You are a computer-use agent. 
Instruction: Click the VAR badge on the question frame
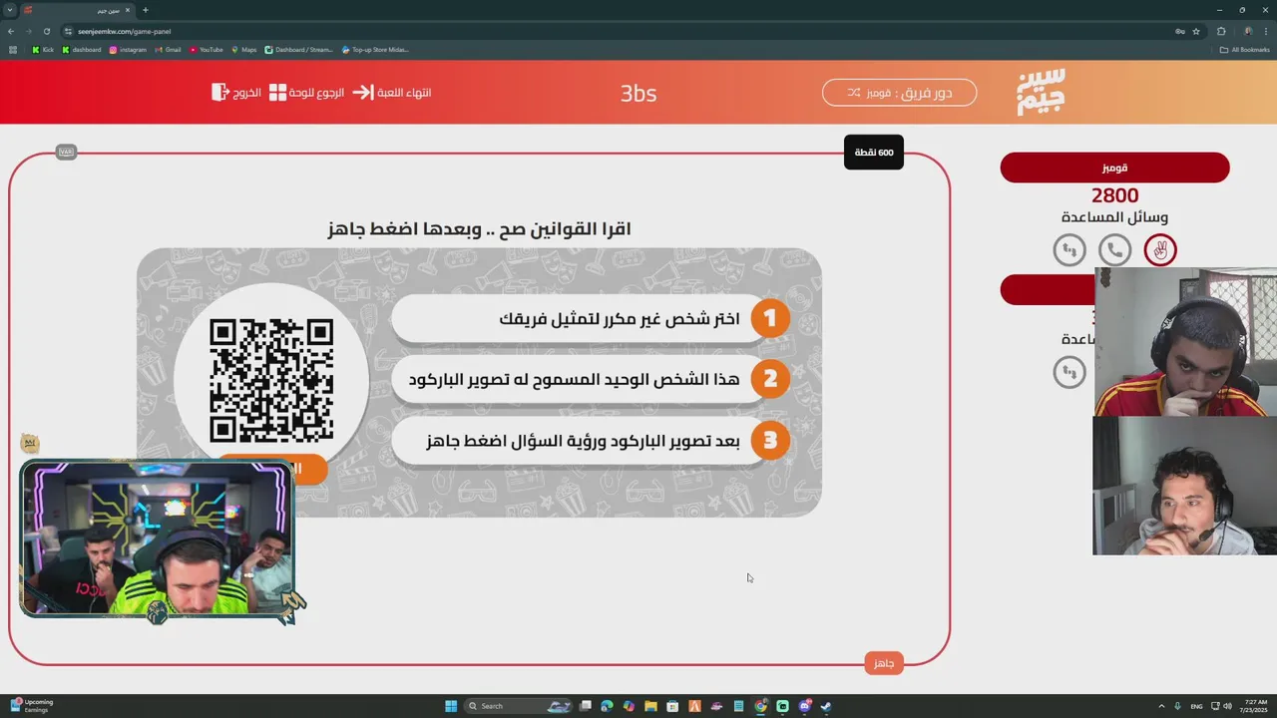pyautogui.click(x=67, y=152)
